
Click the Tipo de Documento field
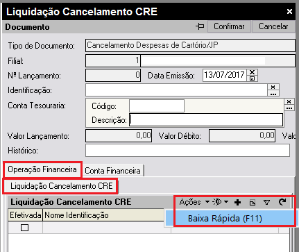[x=190, y=45]
